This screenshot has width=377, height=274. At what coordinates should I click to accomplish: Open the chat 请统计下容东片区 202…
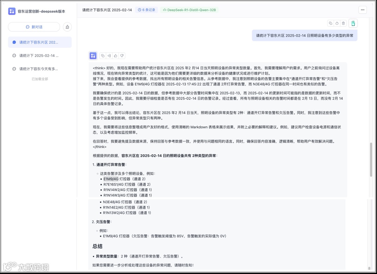click(40, 42)
